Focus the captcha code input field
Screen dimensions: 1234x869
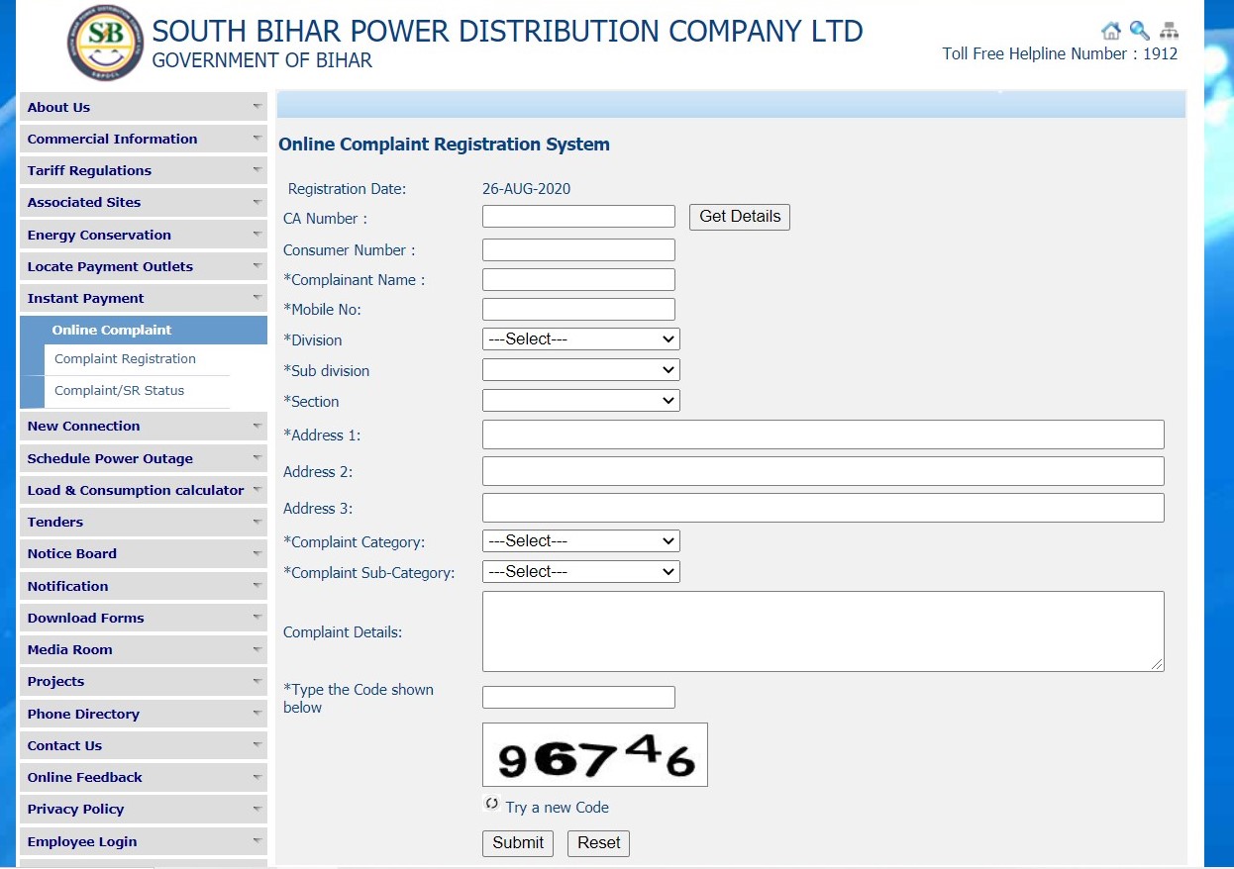point(578,697)
